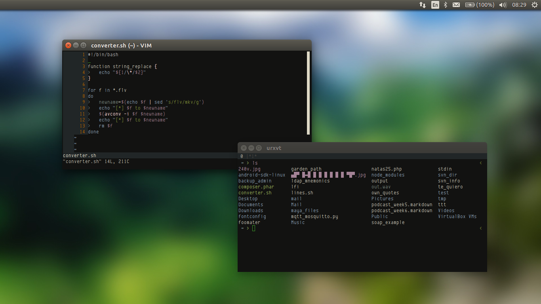
Task: Click 'Desktop' in the terminal listing
Action: point(248,199)
